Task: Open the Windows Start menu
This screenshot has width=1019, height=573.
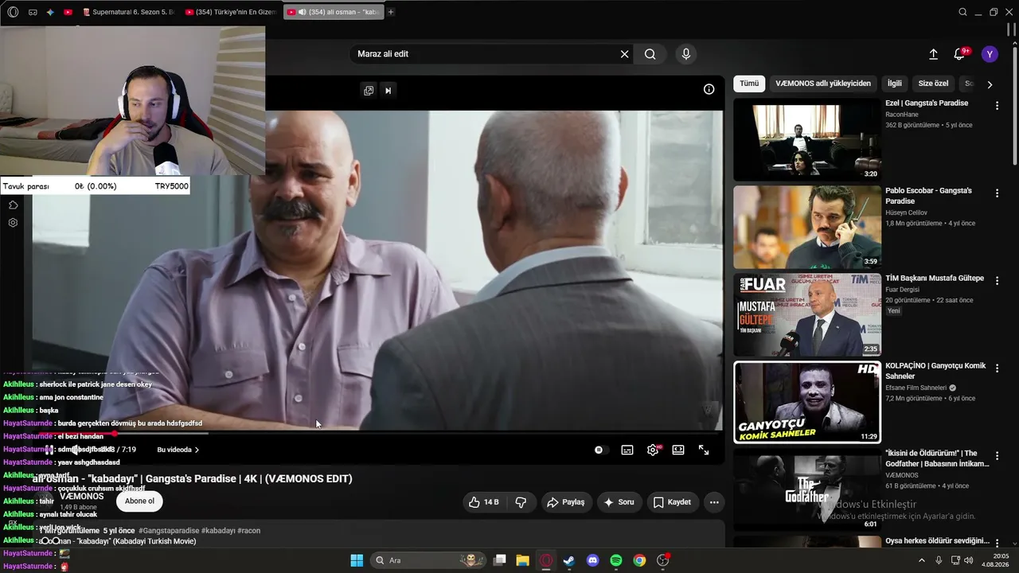Action: click(357, 560)
